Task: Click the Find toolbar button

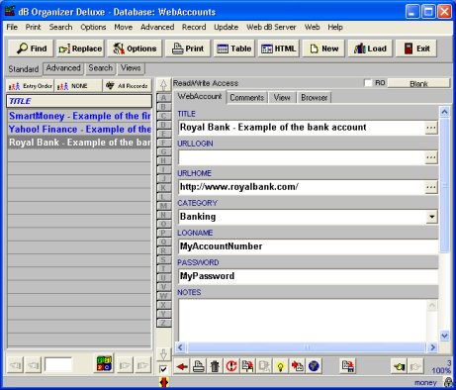Action: pyautogui.click(x=32, y=49)
